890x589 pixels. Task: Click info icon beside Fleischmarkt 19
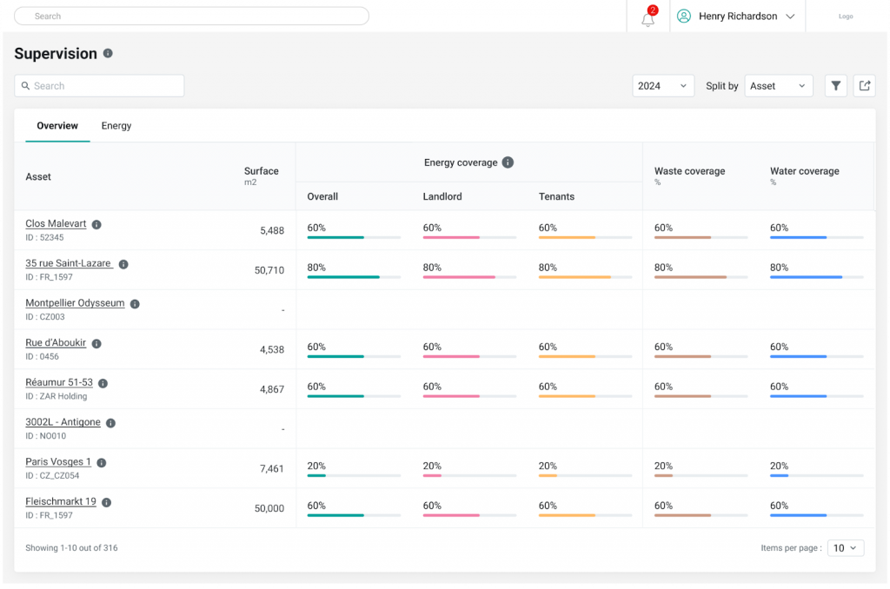pyautogui.click(x=106, y=502)
